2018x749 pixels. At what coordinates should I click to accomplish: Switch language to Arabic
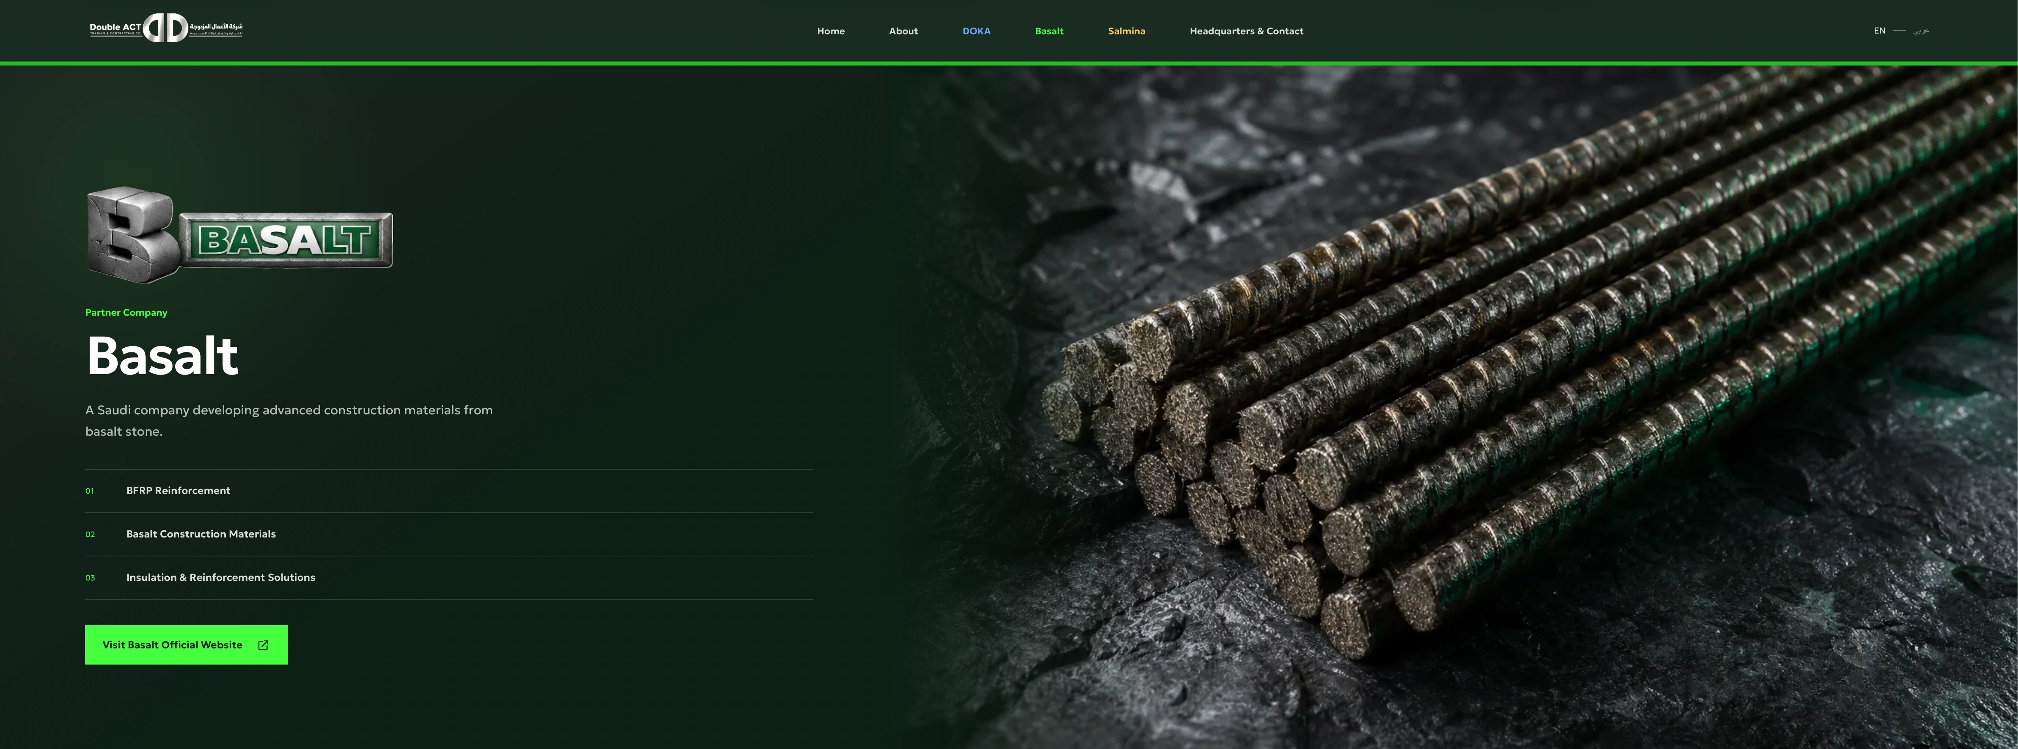(x=1921, y=31)
